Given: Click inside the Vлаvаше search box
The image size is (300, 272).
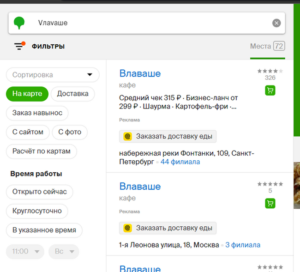Looking at the screenshot, I should [x=147, y=23].
